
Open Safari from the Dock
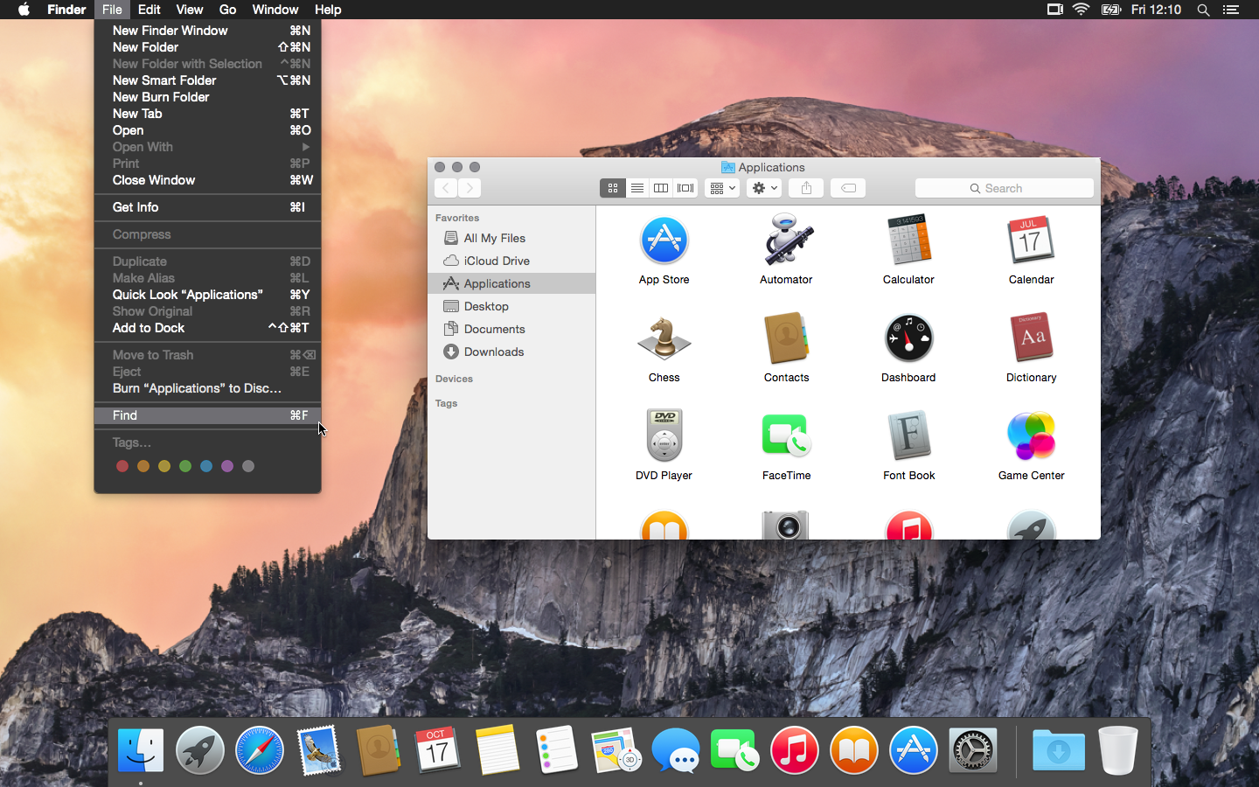260,750
